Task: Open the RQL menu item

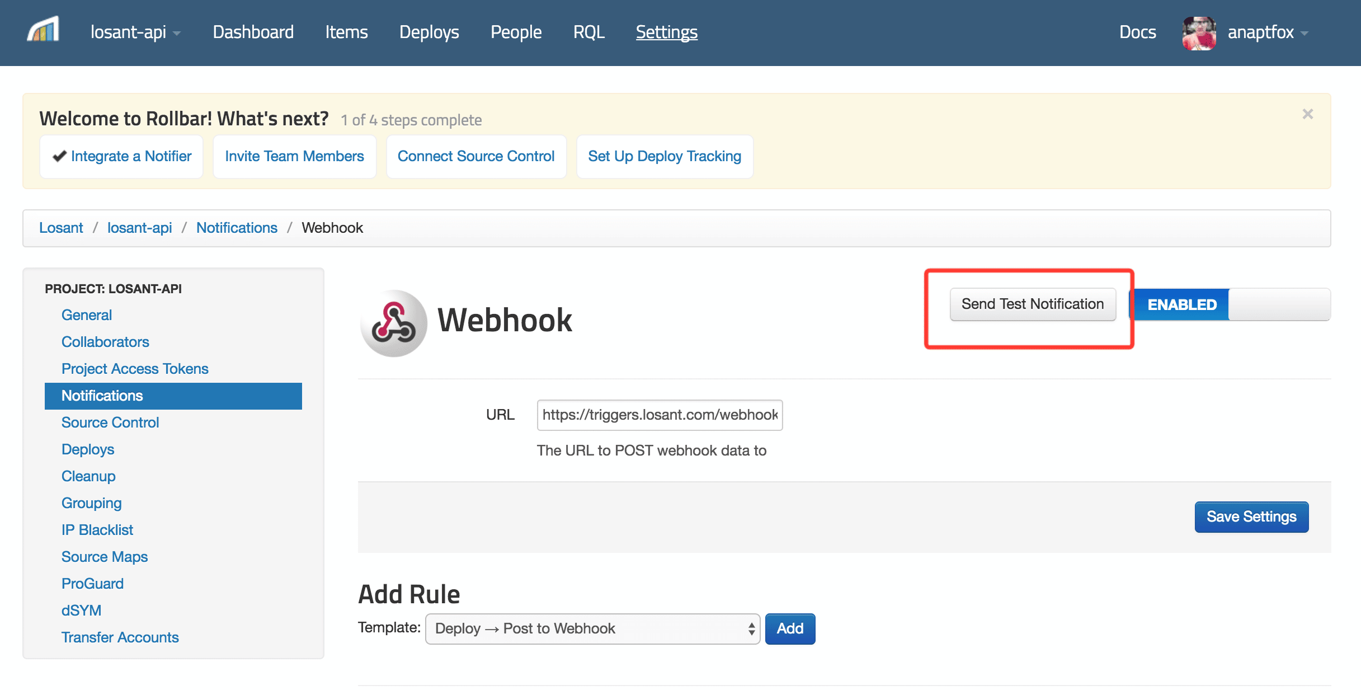Action: tap(588, 32)
